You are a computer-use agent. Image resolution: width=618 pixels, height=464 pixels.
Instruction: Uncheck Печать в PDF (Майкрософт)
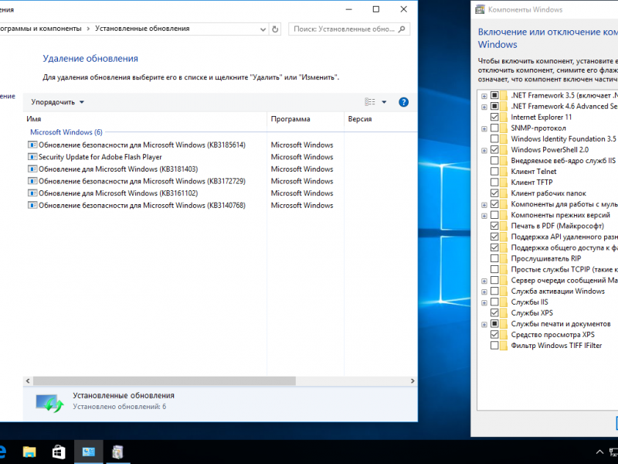click(x=494, y=226)
